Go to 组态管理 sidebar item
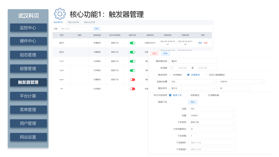279x157 pixels. point(29,55)
